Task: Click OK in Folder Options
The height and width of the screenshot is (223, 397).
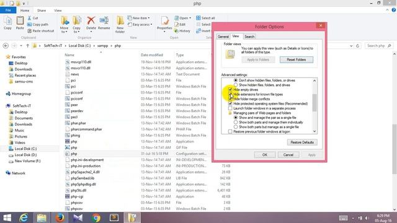Action: [265, 155]
